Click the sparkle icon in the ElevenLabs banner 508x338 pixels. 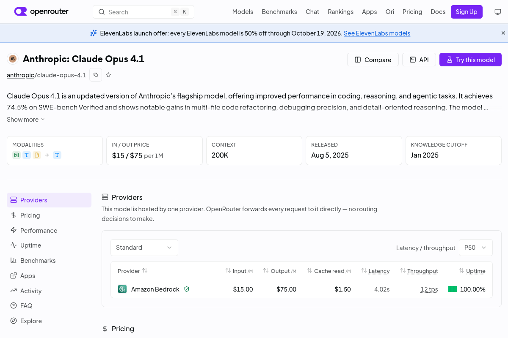(94, 33)
